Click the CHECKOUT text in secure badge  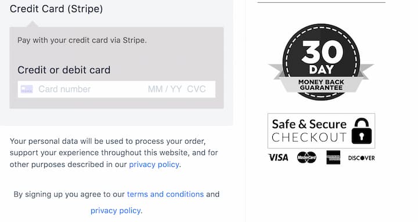point(309,137)
